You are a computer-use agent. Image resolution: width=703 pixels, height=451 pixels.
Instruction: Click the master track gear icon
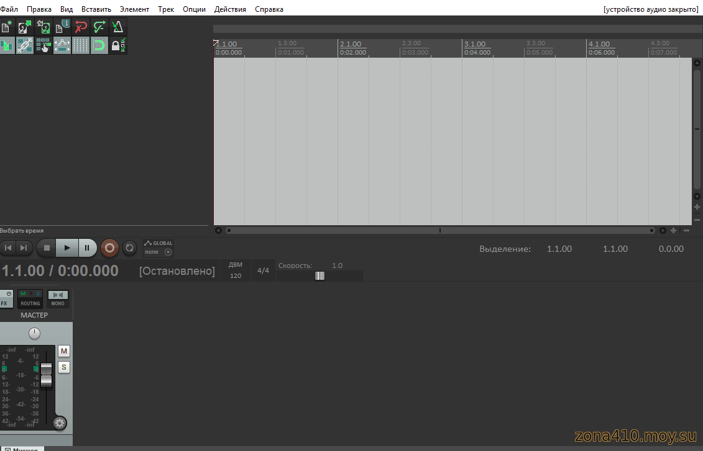click(60, 424)
